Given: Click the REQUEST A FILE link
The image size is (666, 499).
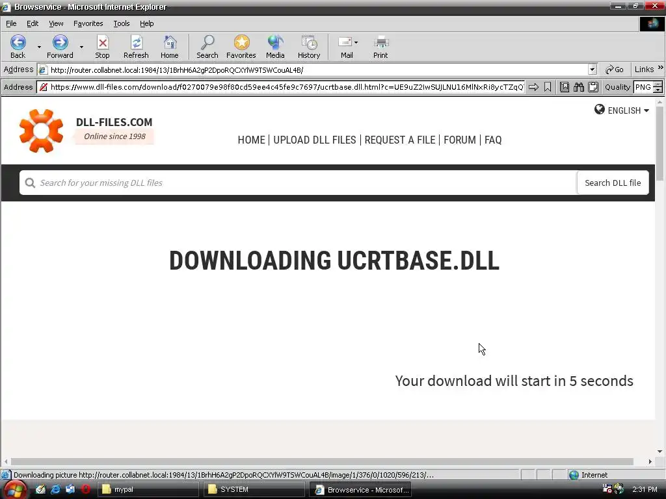Looking at the screenshot, I should click(400, 140).
